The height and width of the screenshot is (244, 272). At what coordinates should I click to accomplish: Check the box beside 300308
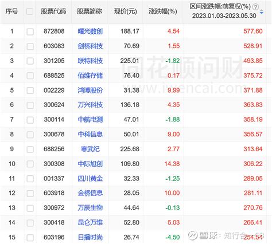pyautogui.click(x=30, y=164)
